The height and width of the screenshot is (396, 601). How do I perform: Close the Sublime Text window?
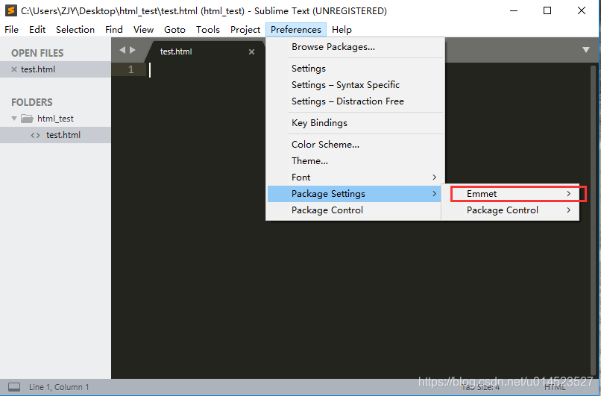(x=582, y=10)
